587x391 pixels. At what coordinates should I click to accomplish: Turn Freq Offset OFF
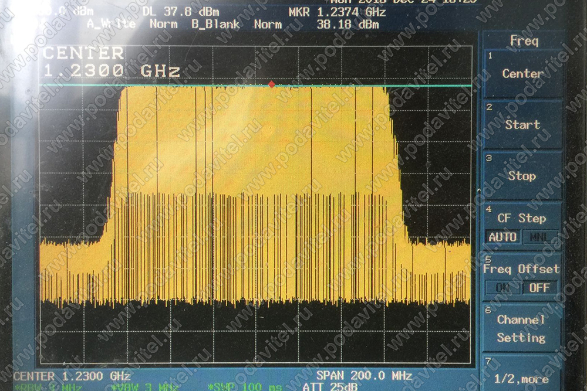coord(539,287)
